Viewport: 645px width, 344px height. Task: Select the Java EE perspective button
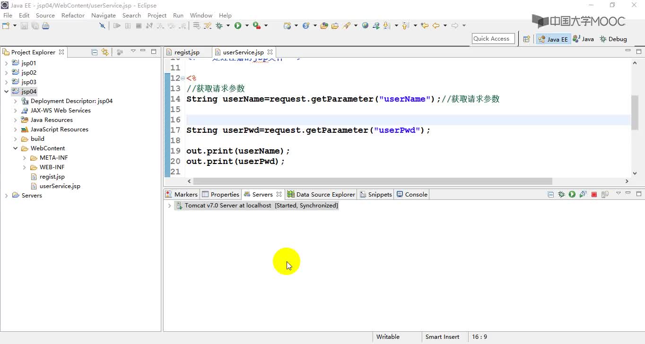click(x=553, y=39)
